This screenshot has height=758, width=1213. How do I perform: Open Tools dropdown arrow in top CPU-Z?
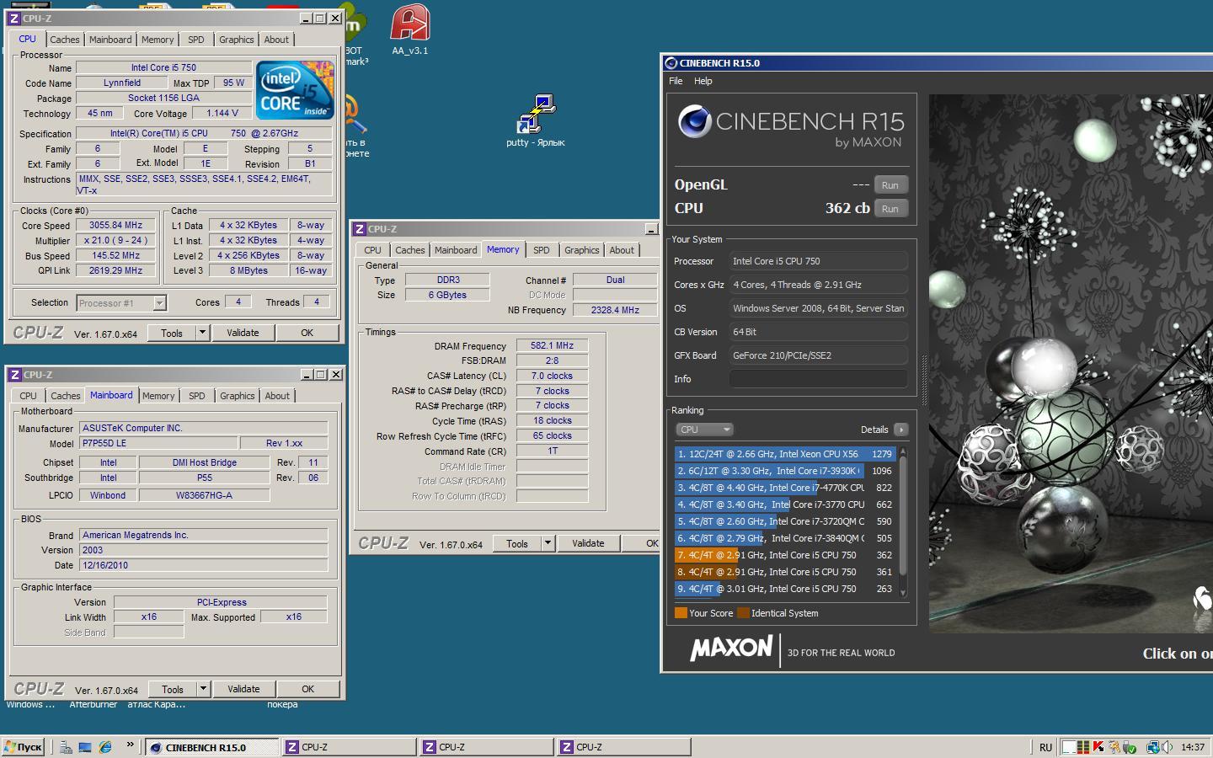202,333
